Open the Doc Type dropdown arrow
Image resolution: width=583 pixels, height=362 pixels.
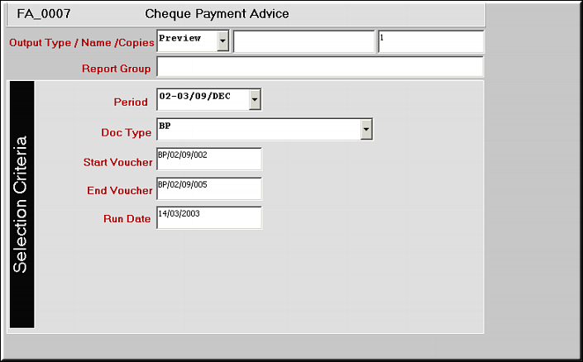click(x=366, y=130)
